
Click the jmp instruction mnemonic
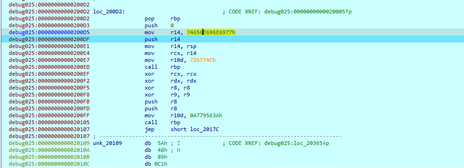[x=149, y=129]
